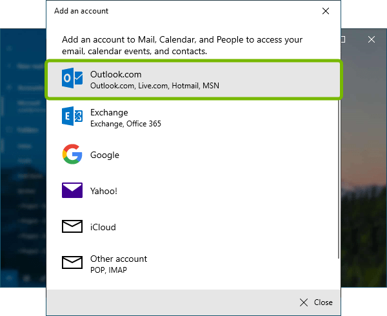The width and height of the screenshot is (387, 316).
Task: Click the Other account envelope icon
Action: [72, 262]
